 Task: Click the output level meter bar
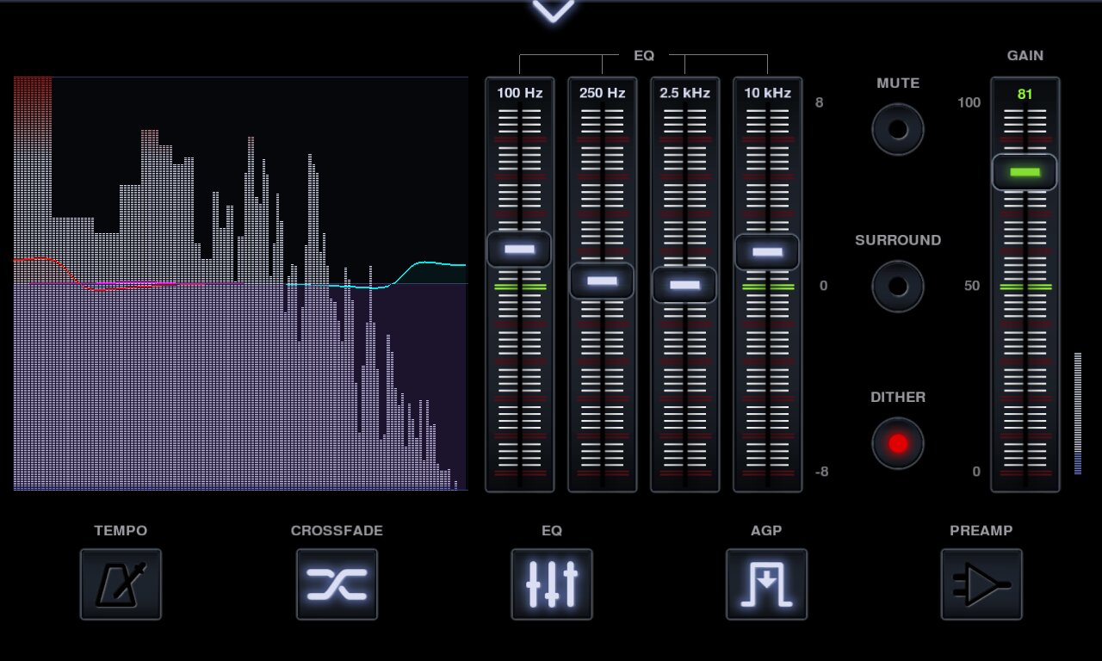[1078, 413]
